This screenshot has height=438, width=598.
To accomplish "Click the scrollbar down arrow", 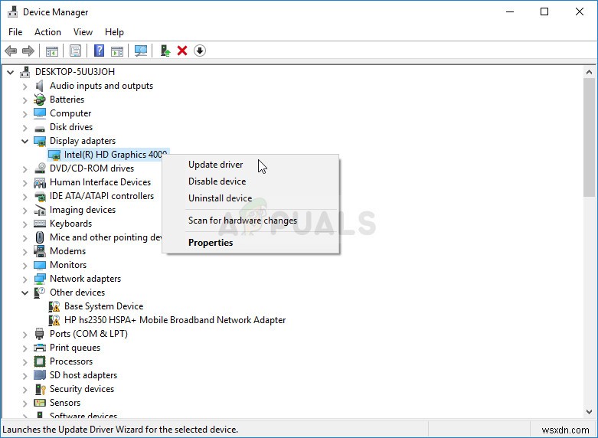I will coord(590,412).
